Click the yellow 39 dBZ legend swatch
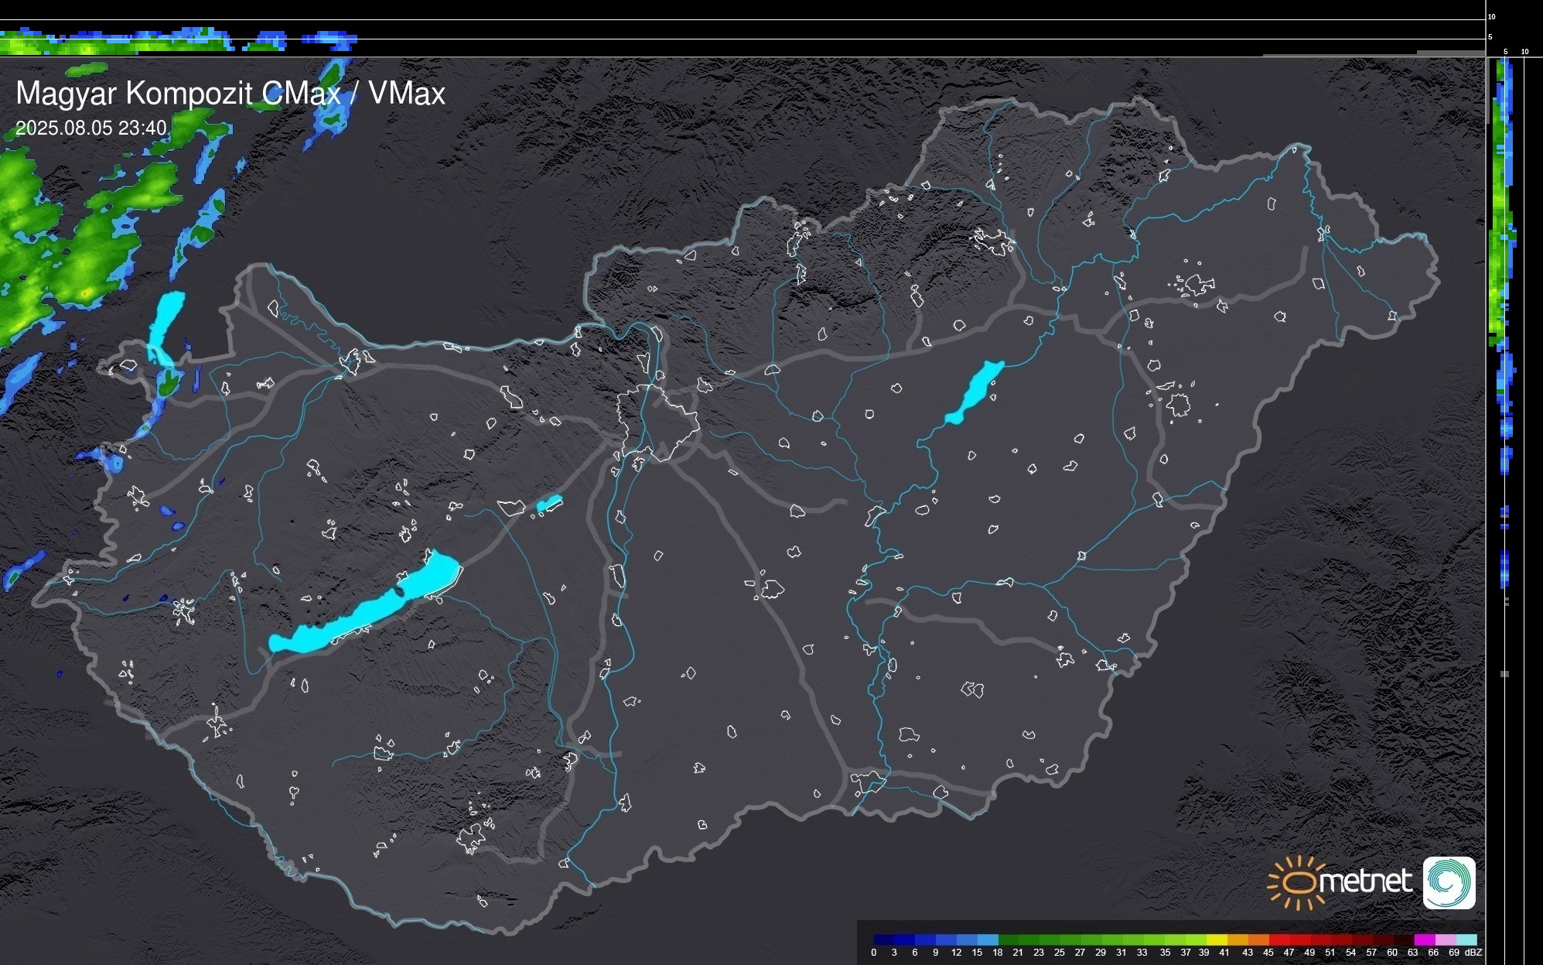The width and height of the screenshot is (1543, 965). 1216,939
